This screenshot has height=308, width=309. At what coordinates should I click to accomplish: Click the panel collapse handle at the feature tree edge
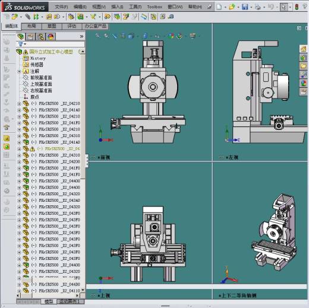point(87,161)
